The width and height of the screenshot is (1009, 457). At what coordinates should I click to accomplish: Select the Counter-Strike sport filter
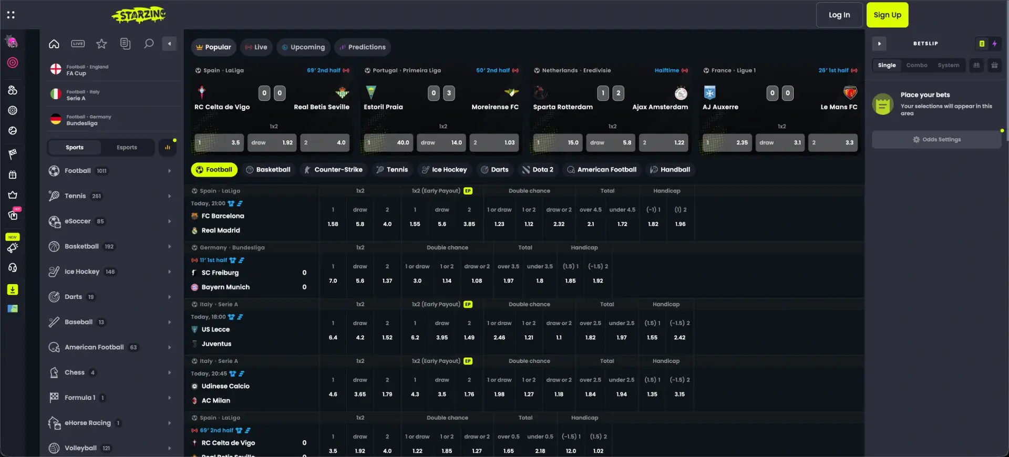coord(333,170)
